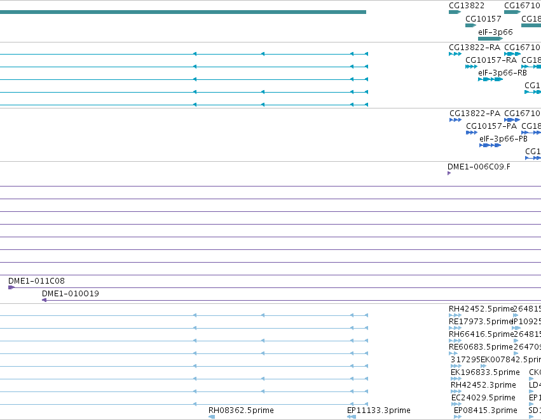Click the blue CG10157-PA protein glyph
The width and height of the screenshot is (541, 420).
tap(472, 133)
